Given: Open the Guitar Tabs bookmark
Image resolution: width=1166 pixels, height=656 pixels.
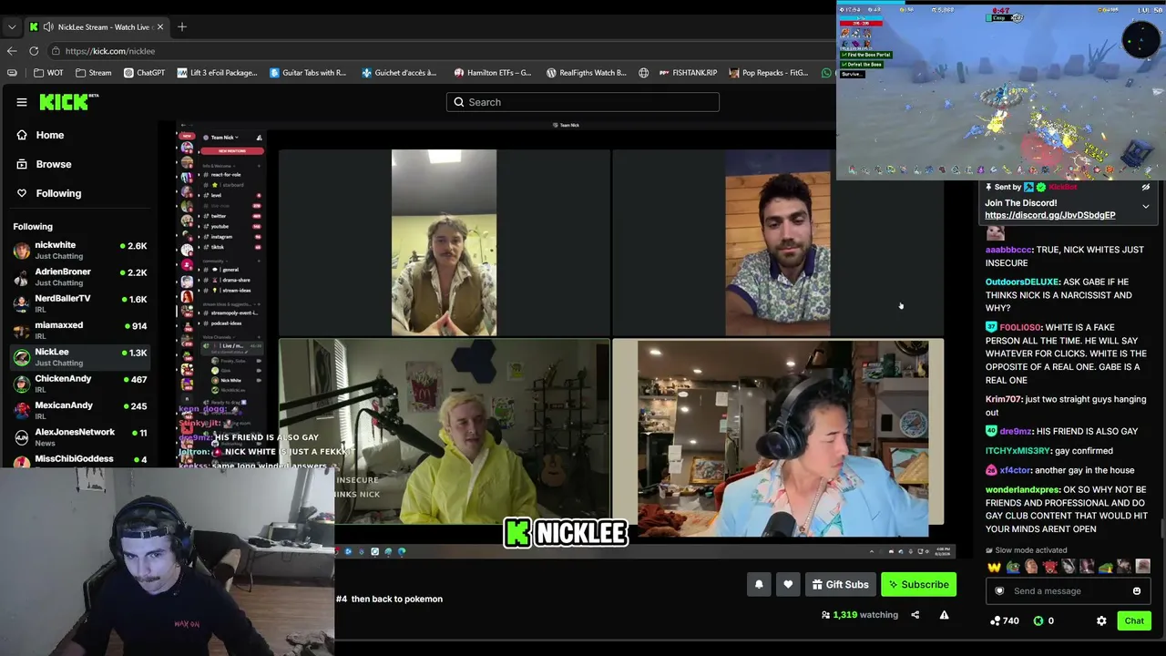Looking at the screenshot, I should (308, 73).
